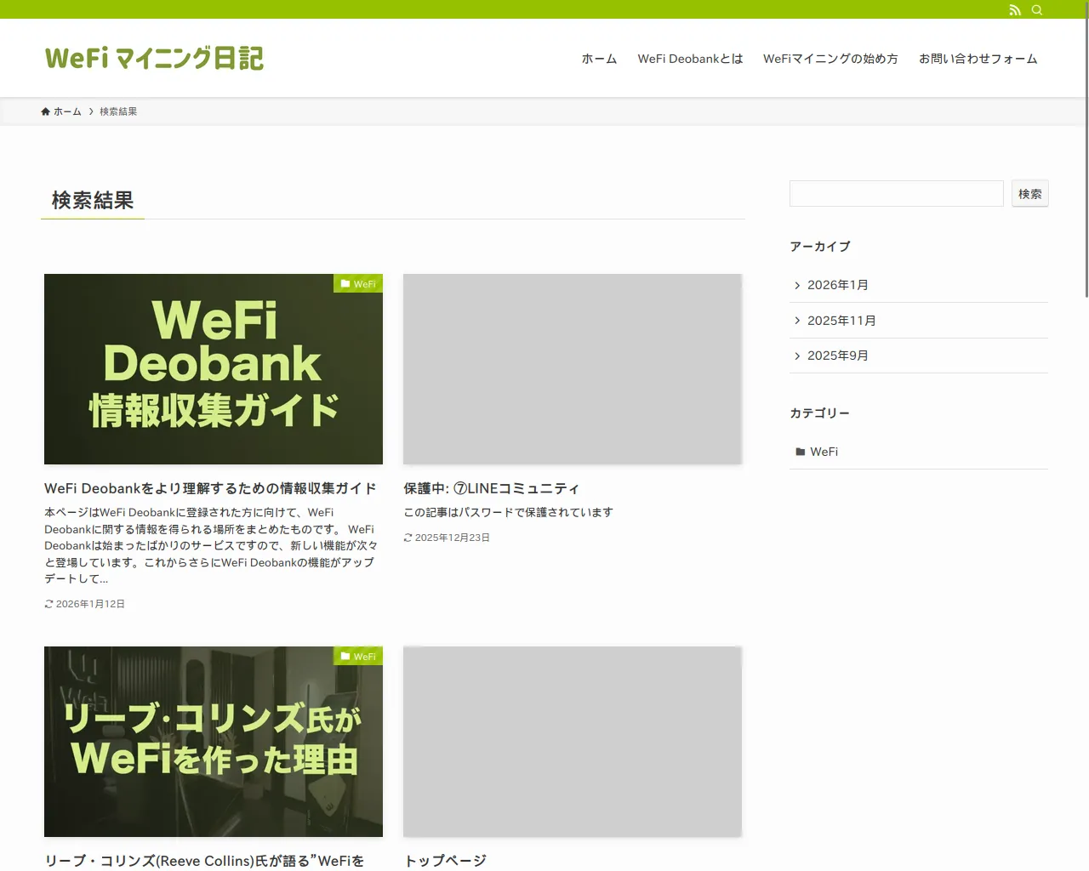The image size is (1089, 871).
Task: Open the gray placeholder thumbnail for トップページ
Action: [x=573, y=742]
